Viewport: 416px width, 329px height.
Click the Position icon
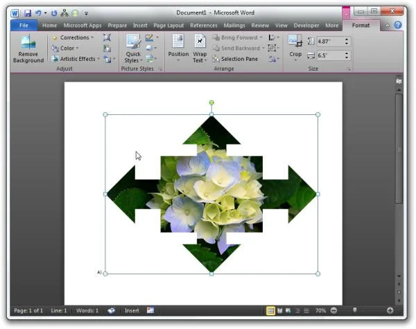tap(178, 48)
